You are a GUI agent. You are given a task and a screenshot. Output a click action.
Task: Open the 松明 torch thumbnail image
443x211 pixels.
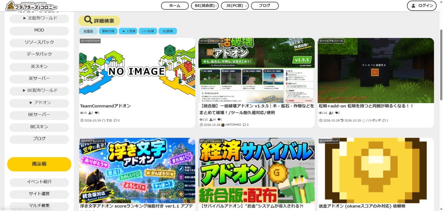click(376, 70)
